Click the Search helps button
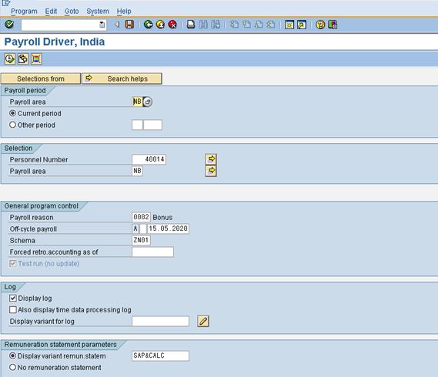Image resolution: width=438 pixels, height=377 pixels. [122, 78]
